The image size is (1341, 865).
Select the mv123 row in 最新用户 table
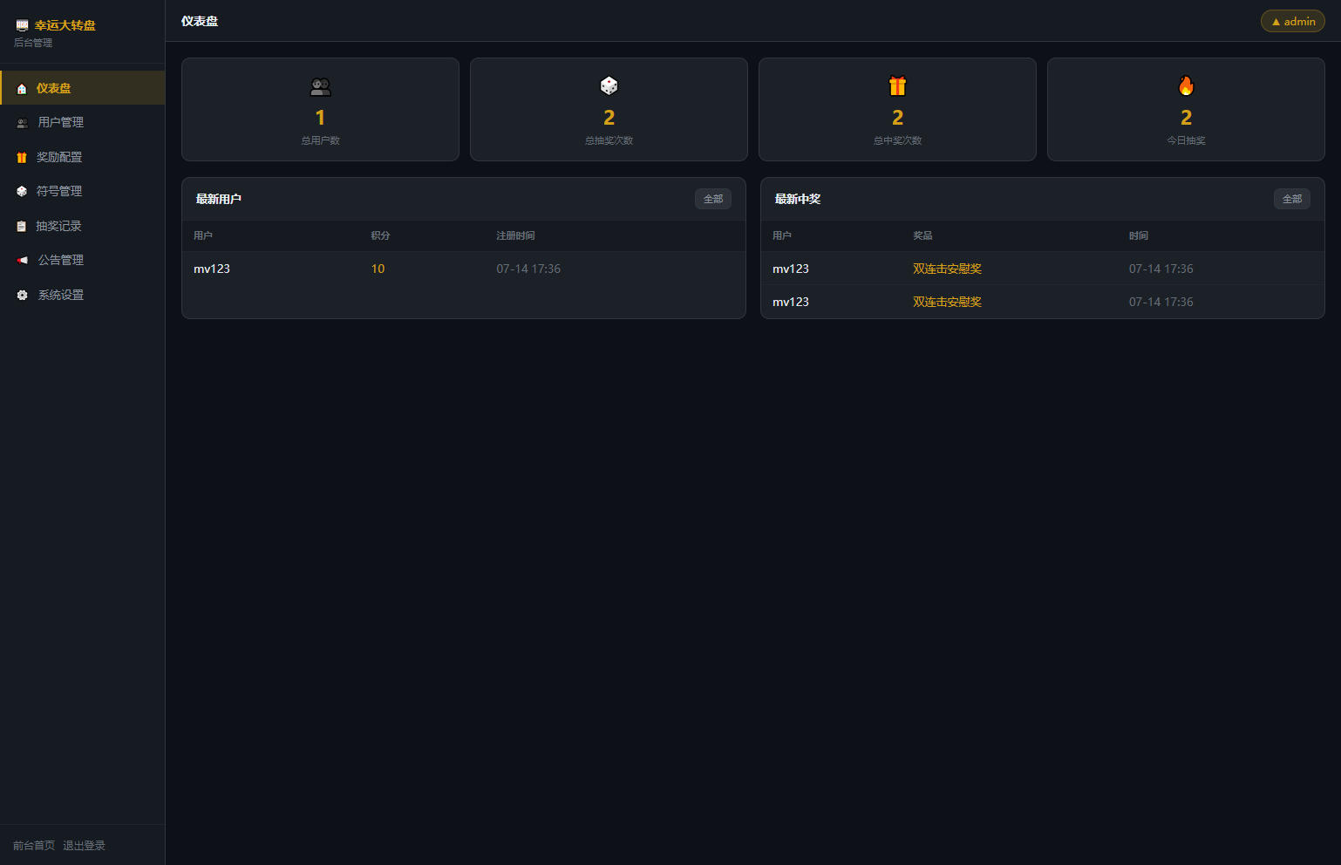(463, 269)
